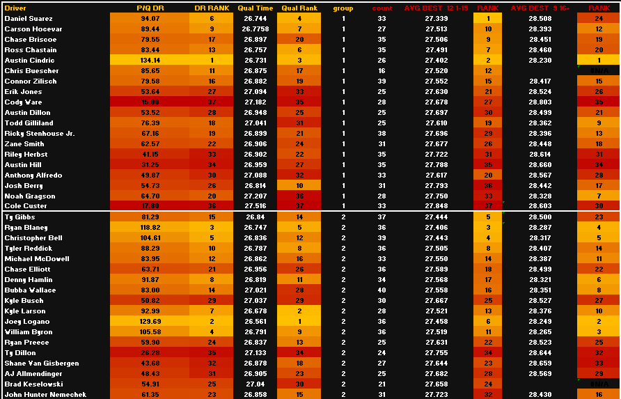621x399 pixels.
Task: Click Christopher Bell's 27.443 average value
Action: point(437,238)
